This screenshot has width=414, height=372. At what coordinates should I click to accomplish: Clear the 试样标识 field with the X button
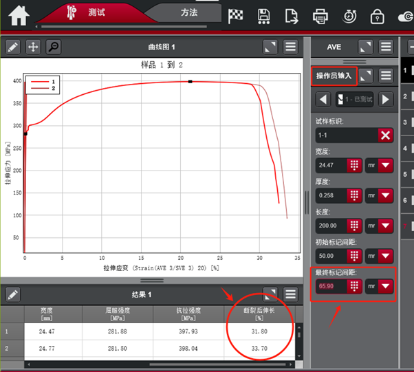tap(385, 135)
